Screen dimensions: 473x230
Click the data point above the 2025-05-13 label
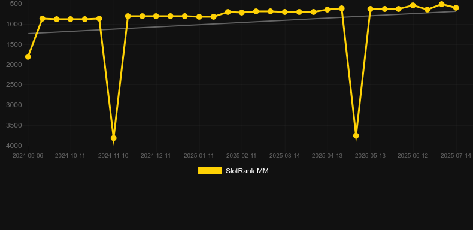tap(371, 9)
